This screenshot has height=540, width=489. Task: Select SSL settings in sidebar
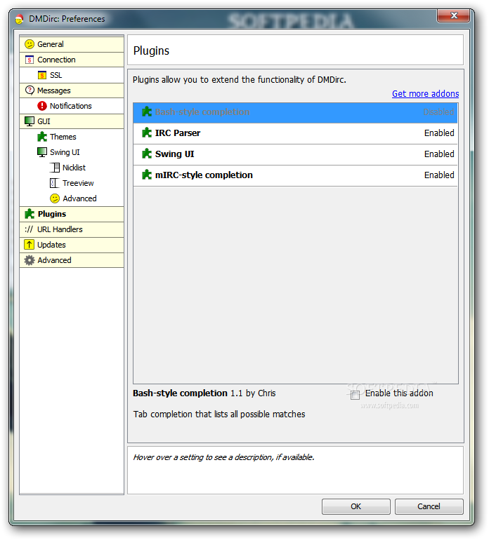pos(72,75)
